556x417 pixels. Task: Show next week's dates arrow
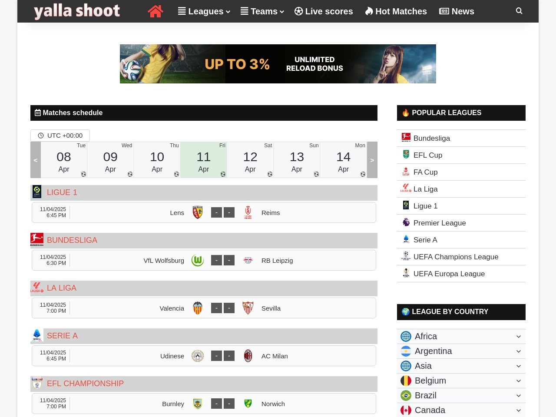(x=372, y=160)
